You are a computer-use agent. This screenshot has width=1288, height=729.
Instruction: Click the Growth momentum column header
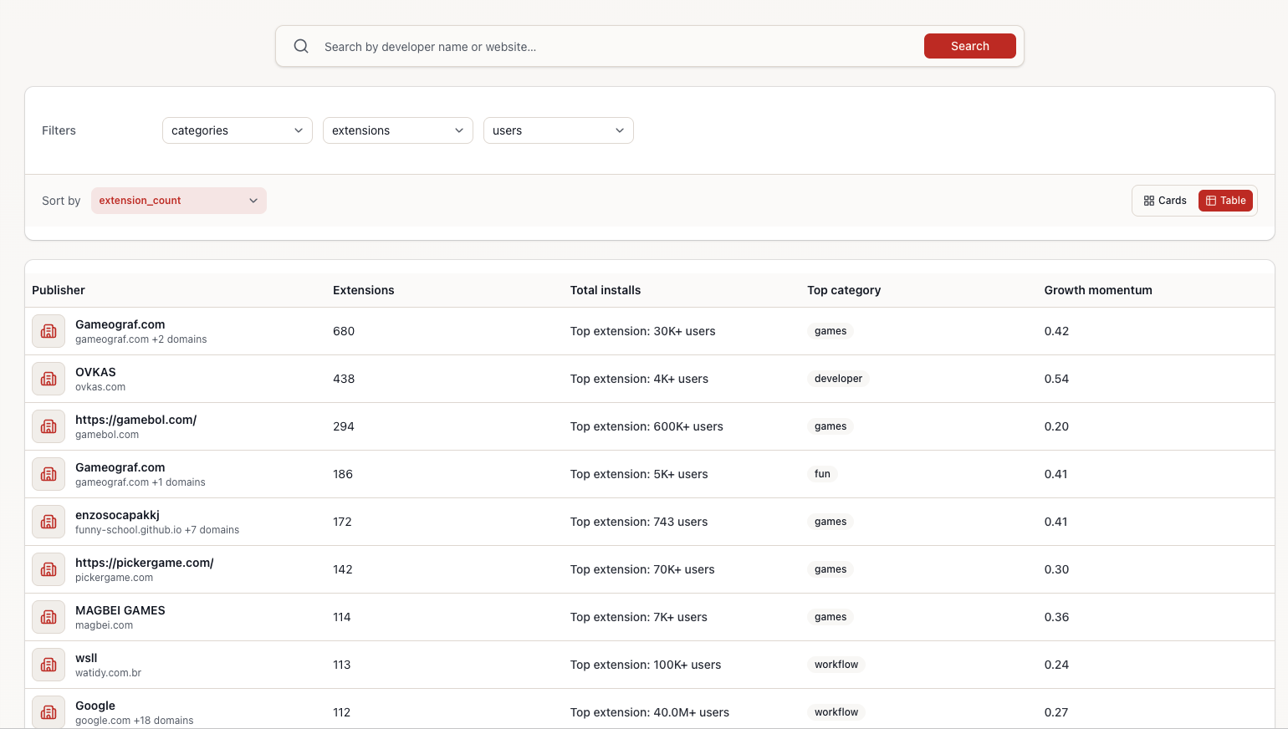[x=1098, y=290]
